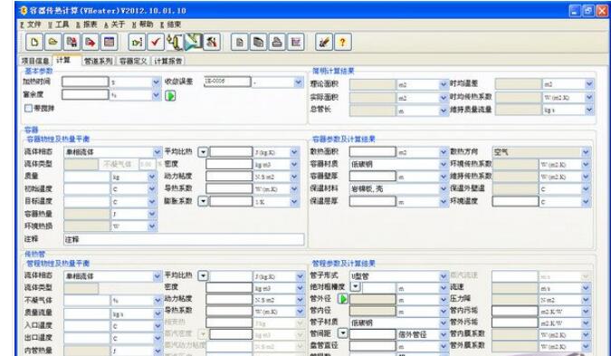Click the brush edit toolbar icon
The image size is (611, 356).
coord(324,42)
